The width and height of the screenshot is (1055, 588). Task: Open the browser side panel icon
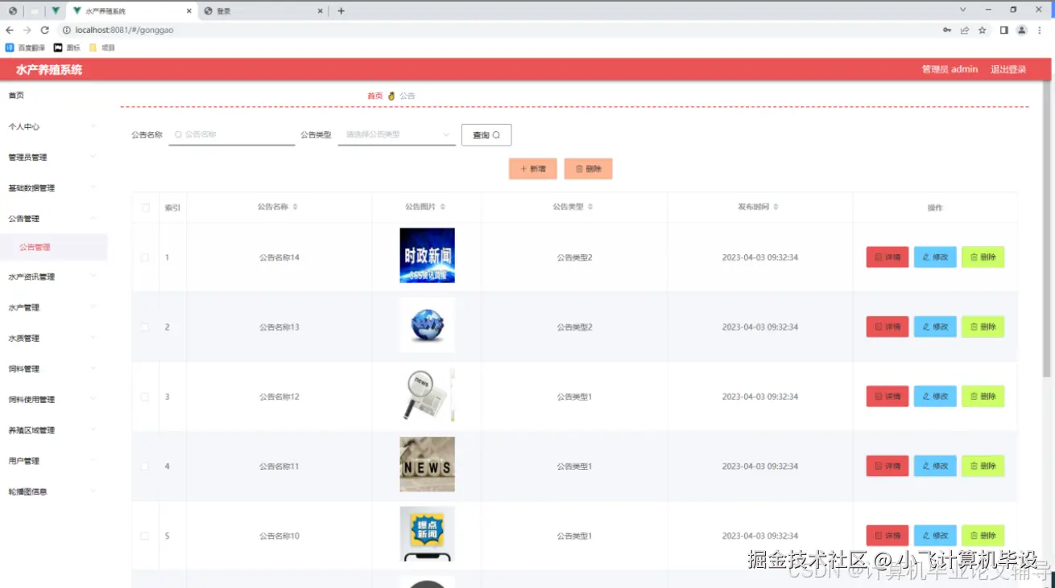click(1004, 30)
